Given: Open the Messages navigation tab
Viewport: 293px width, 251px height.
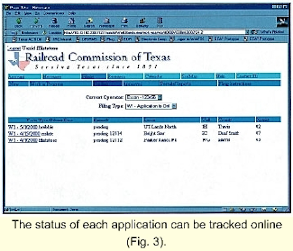Looking at the screenshot, I should tap(61, 76).
